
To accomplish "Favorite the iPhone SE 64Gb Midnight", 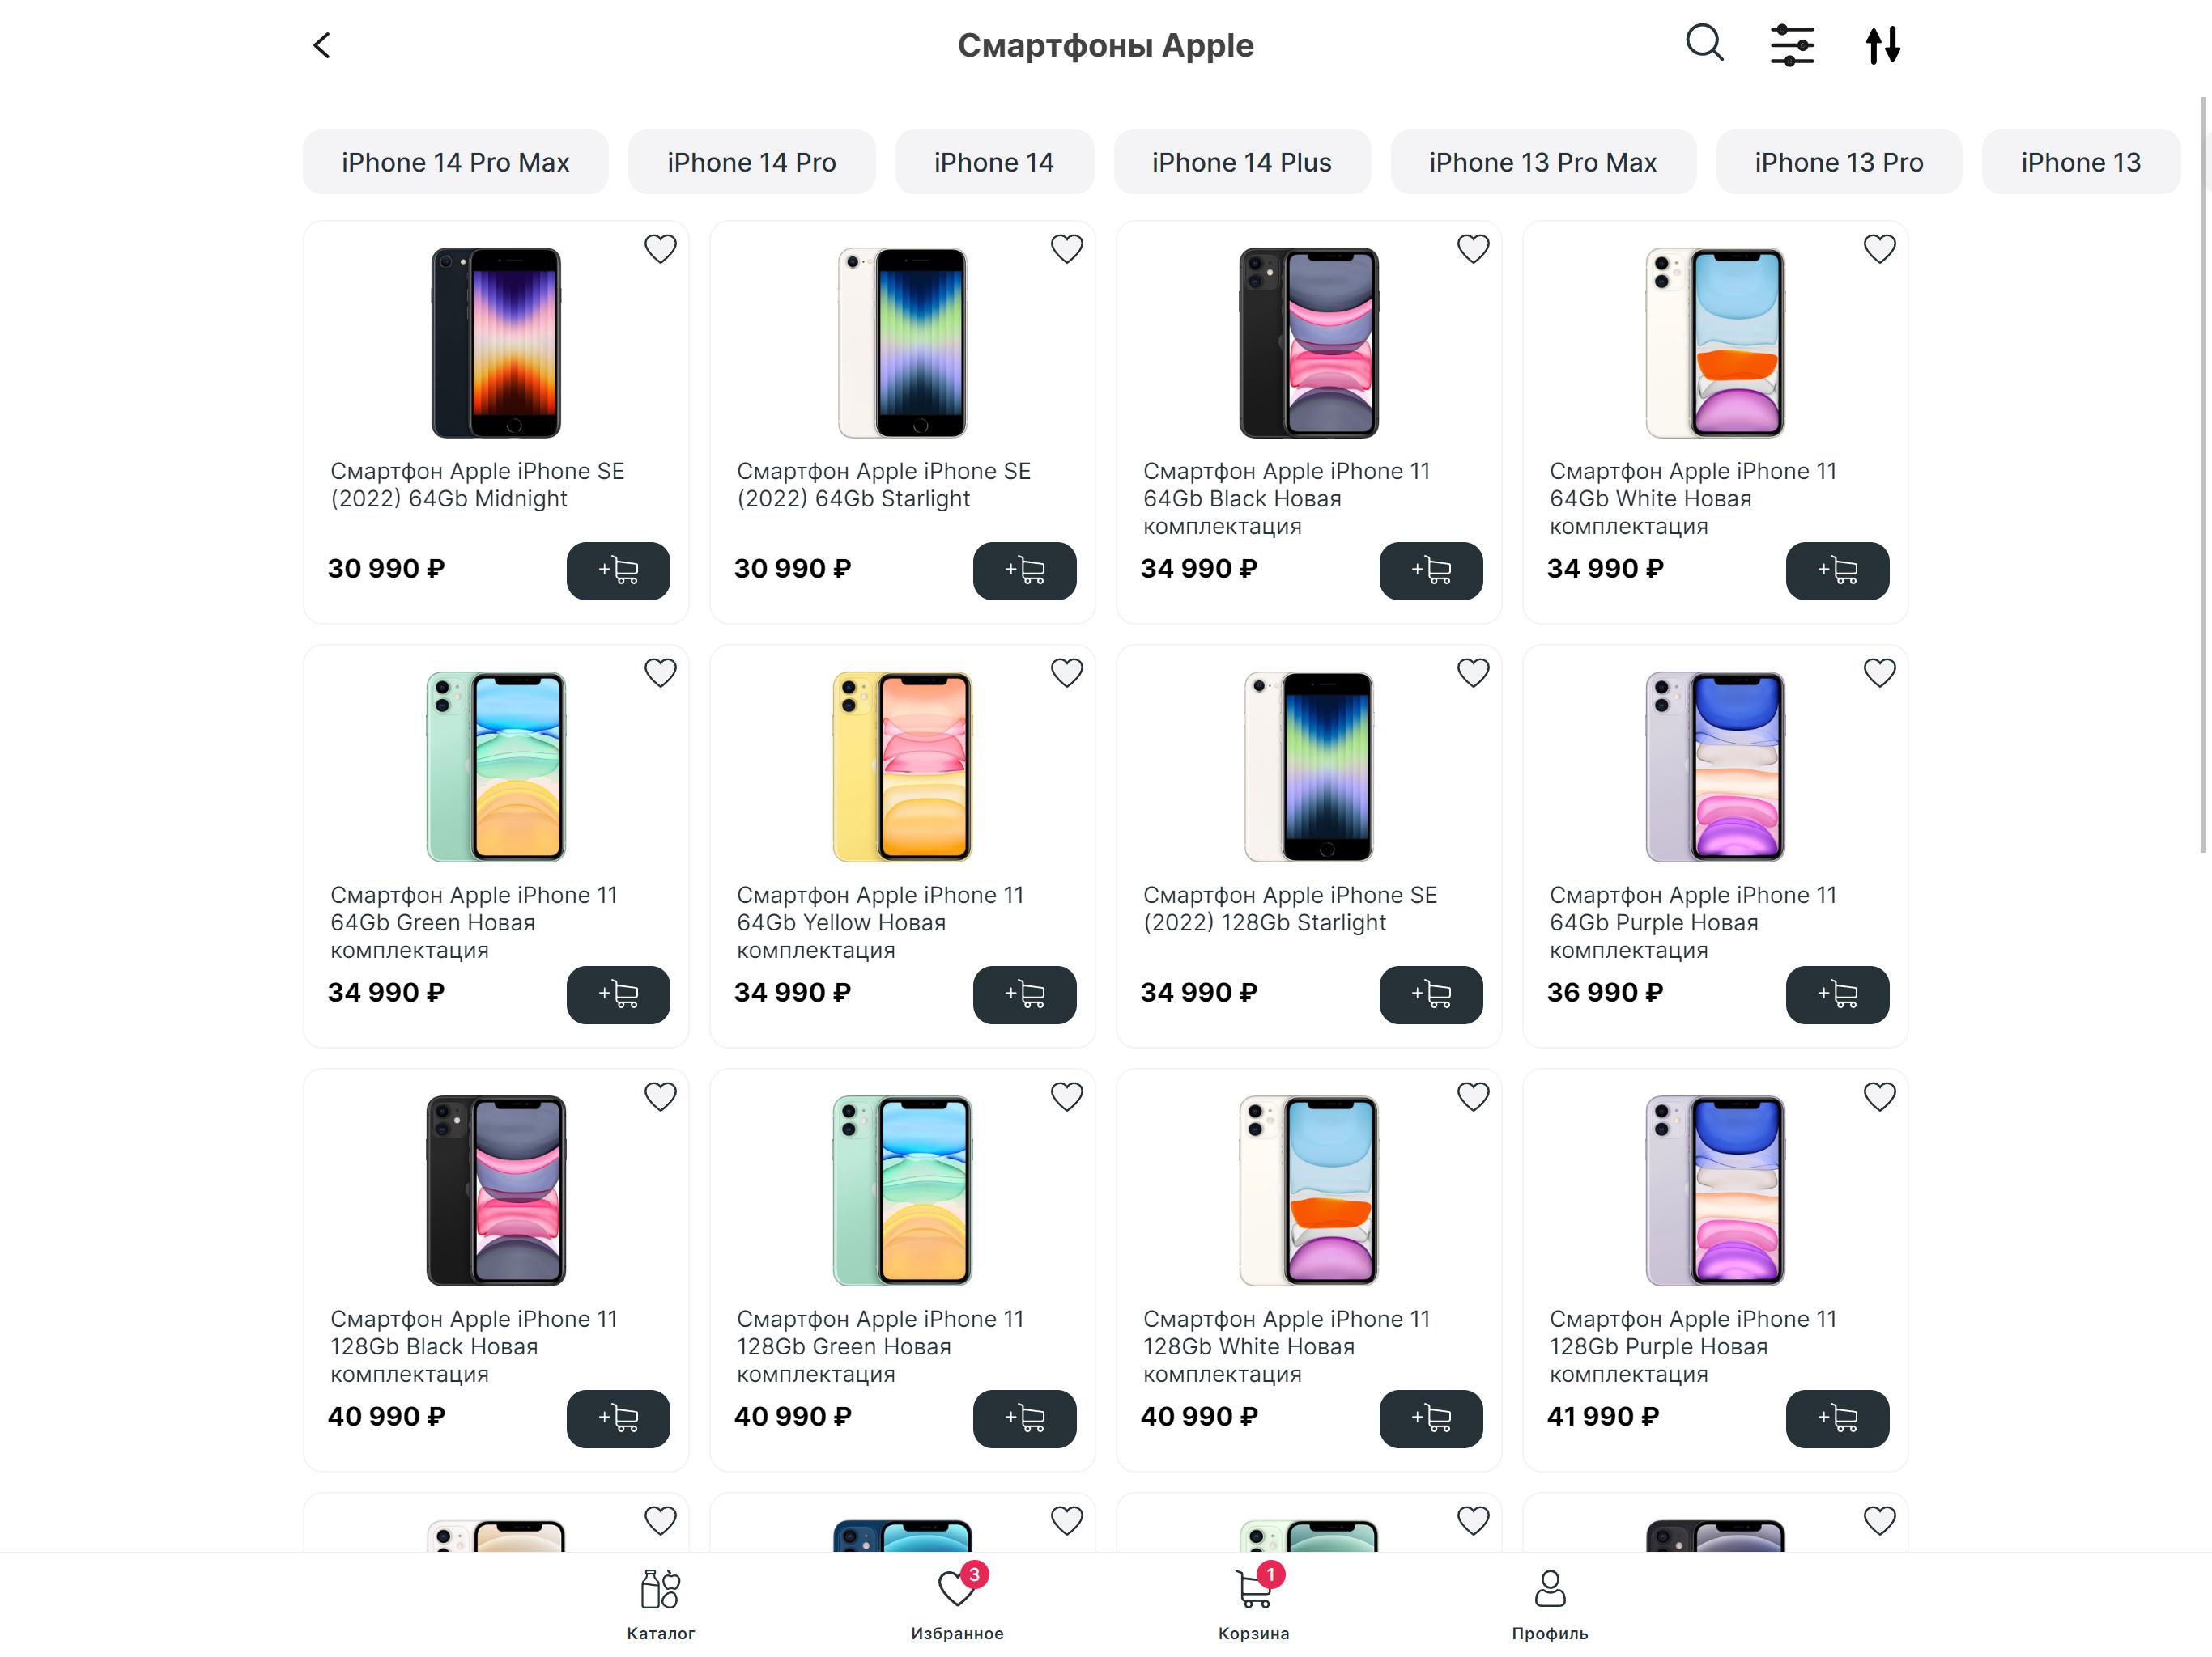I will [660, 249].
